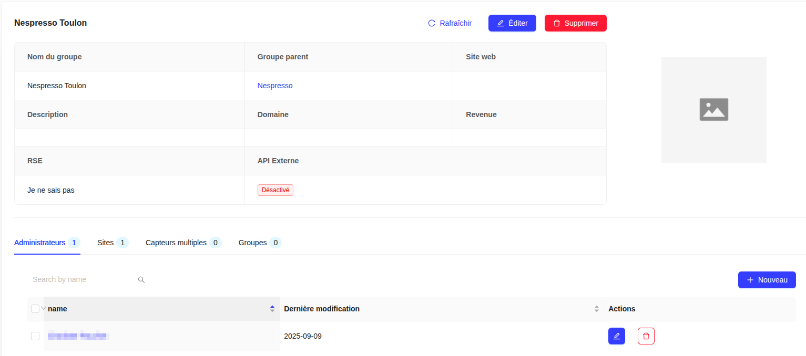The image size is (806, 356).
Task: Check the administrator row checkbox
Action: pyautogui.click(x=35, y=336)
